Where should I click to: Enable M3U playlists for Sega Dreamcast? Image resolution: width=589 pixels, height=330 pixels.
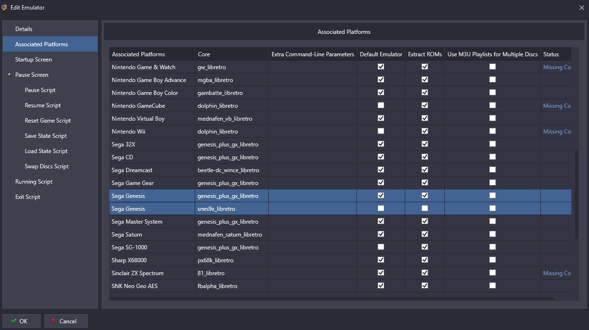(493, 170)
